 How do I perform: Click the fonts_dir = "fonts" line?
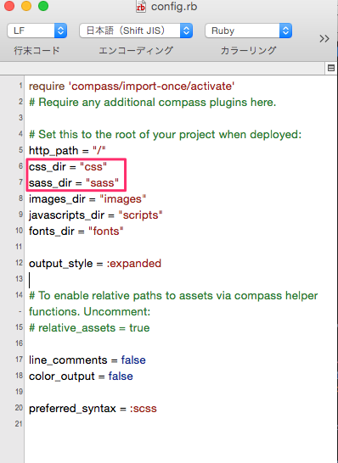(76, 231)
